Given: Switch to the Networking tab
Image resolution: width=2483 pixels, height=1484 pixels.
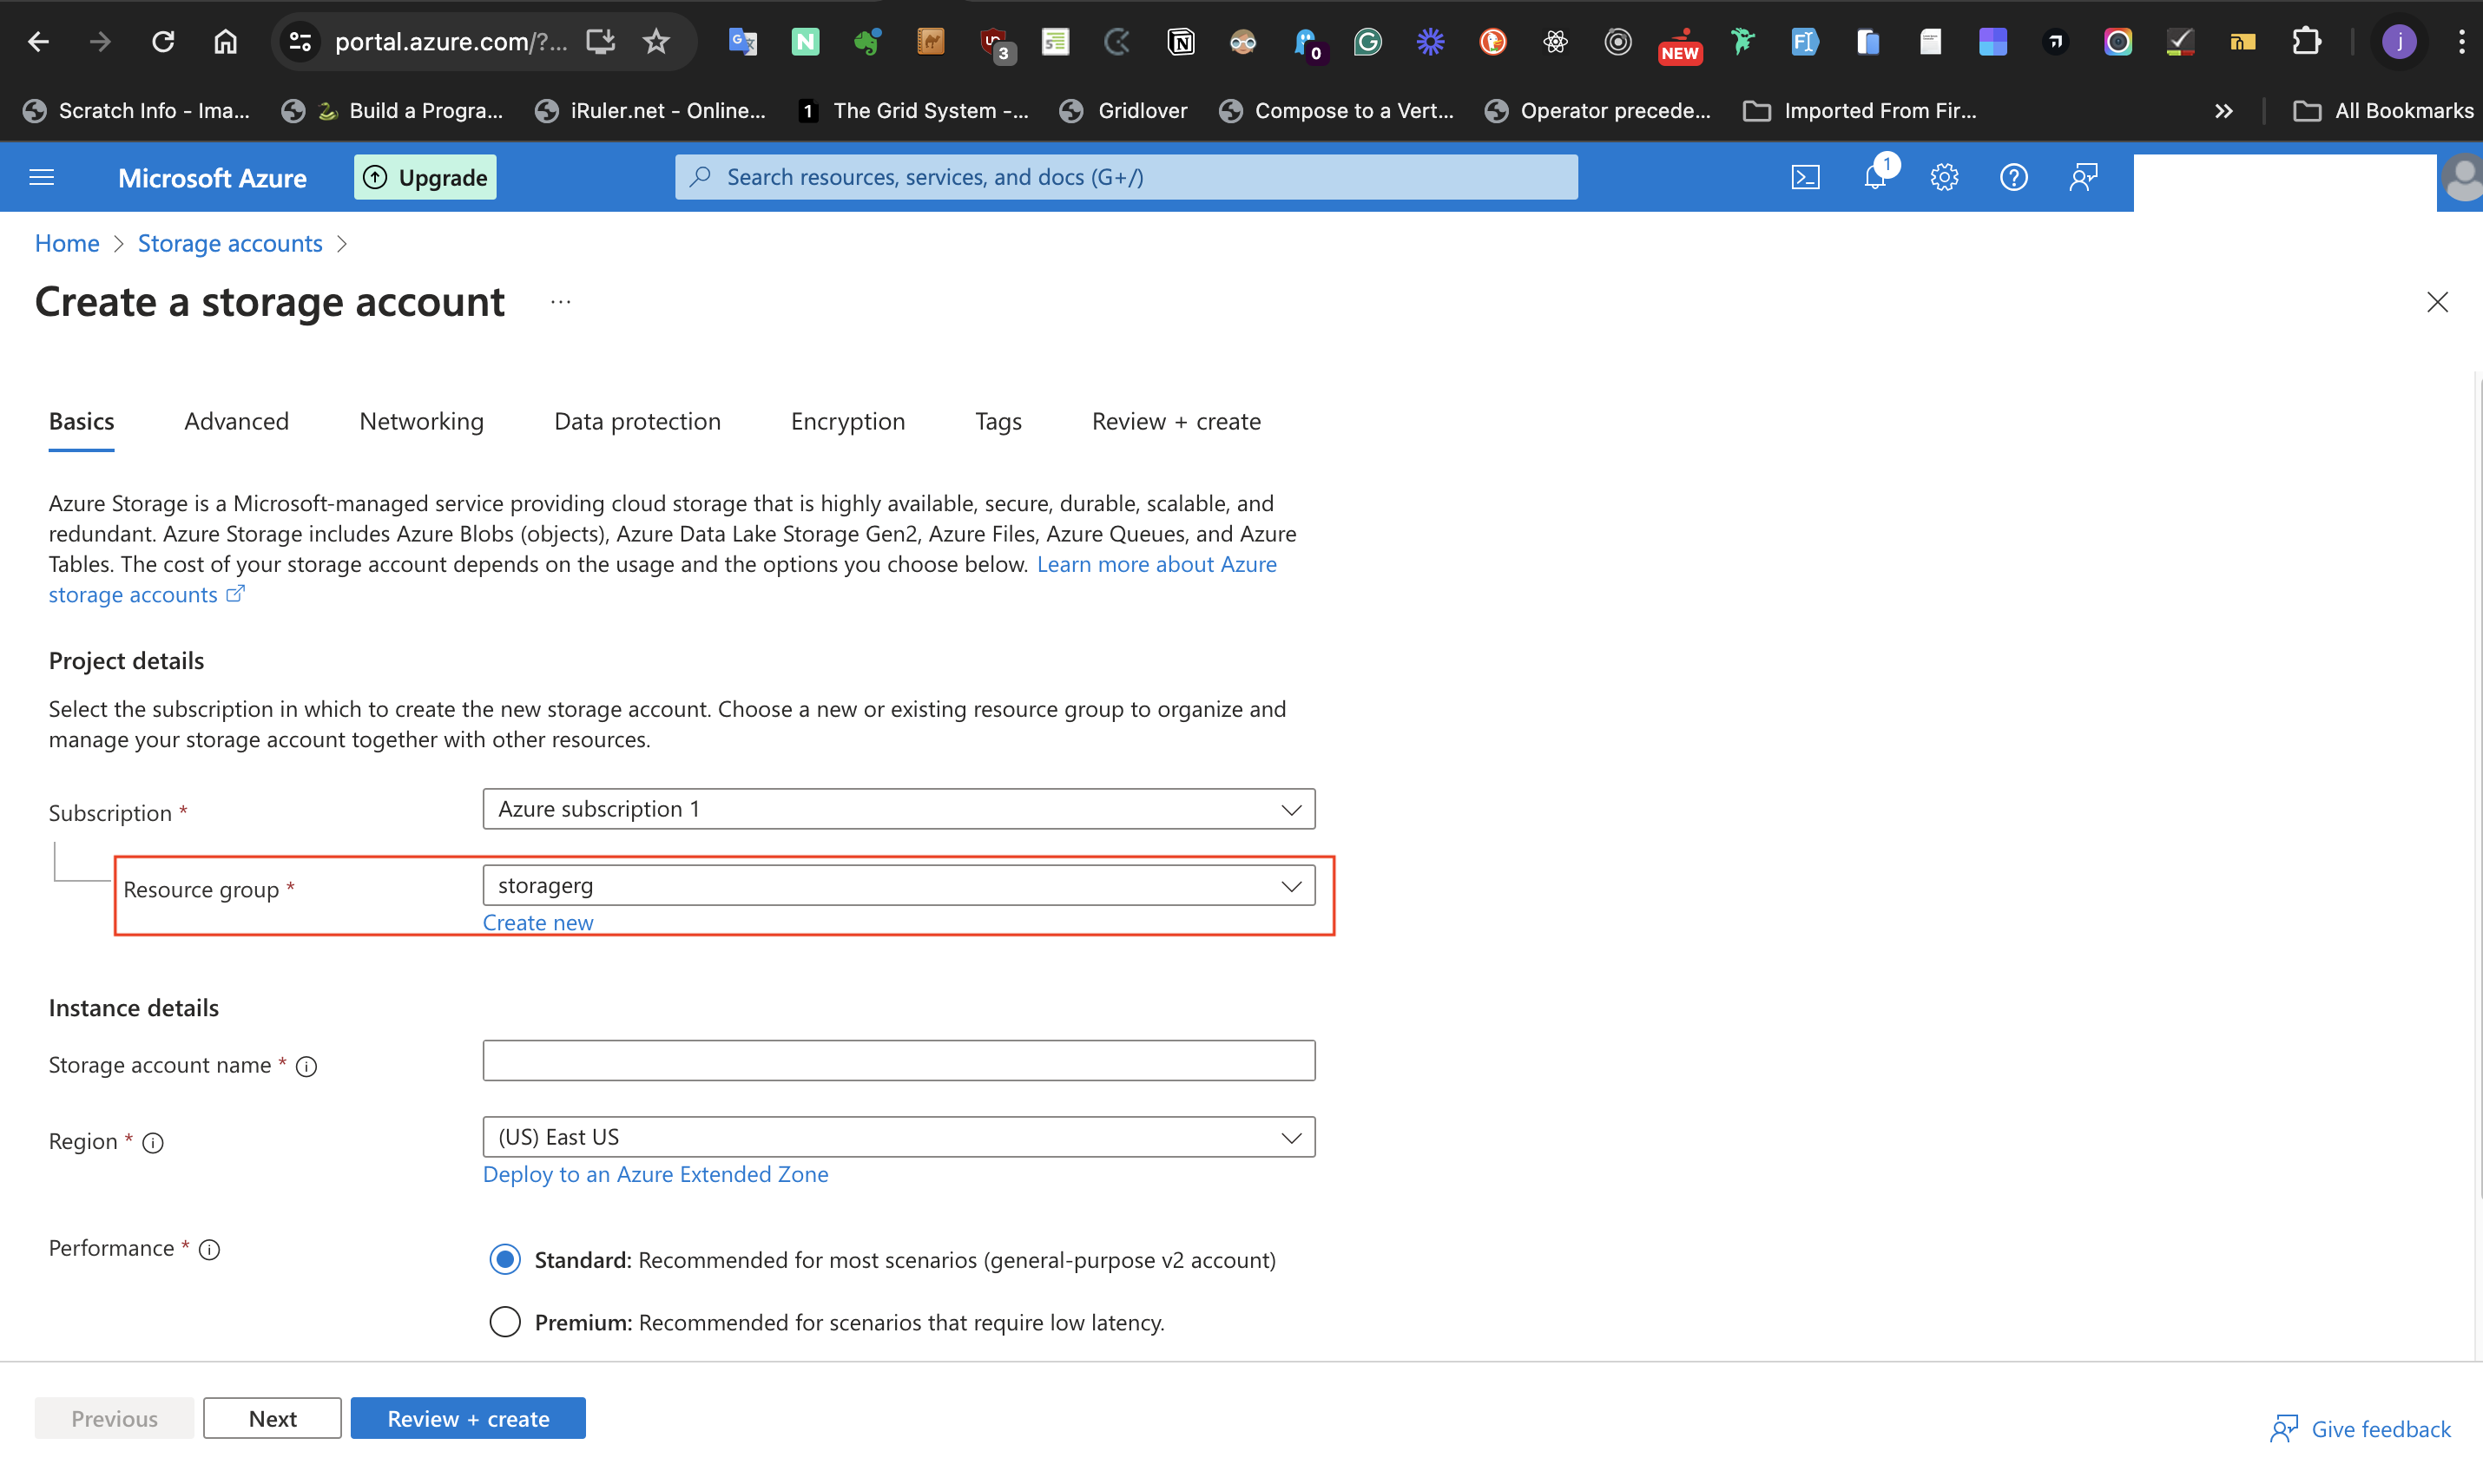Looking at the screenshot, I should click(x=421, y=421).
